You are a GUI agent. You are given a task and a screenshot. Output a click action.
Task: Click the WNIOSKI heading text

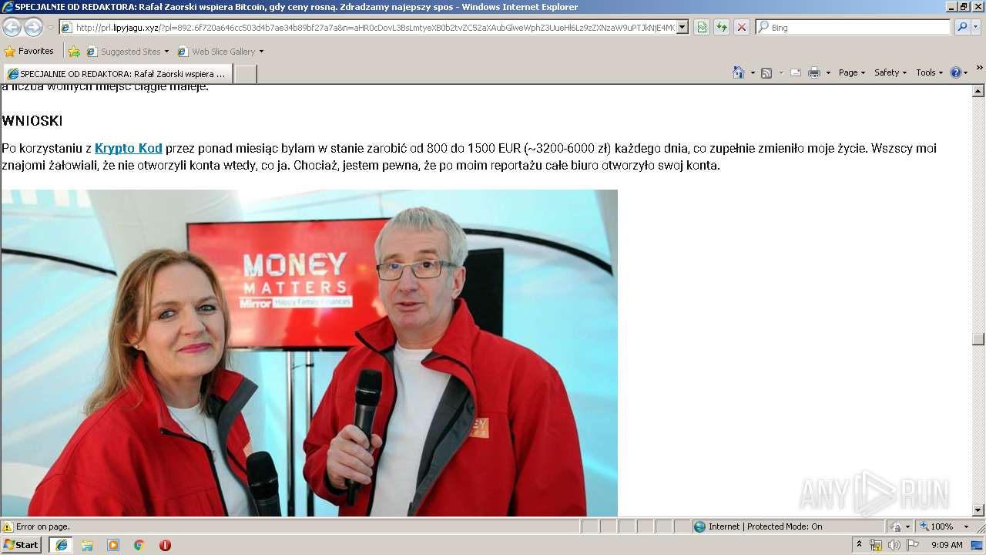click(x=32, y=121)
